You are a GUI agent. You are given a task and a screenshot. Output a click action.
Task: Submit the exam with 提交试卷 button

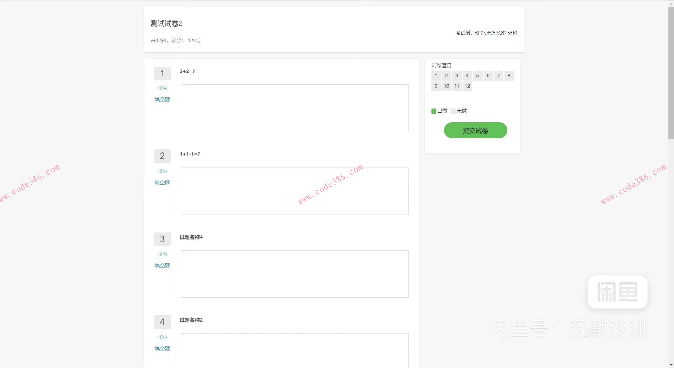click(475, 130)
